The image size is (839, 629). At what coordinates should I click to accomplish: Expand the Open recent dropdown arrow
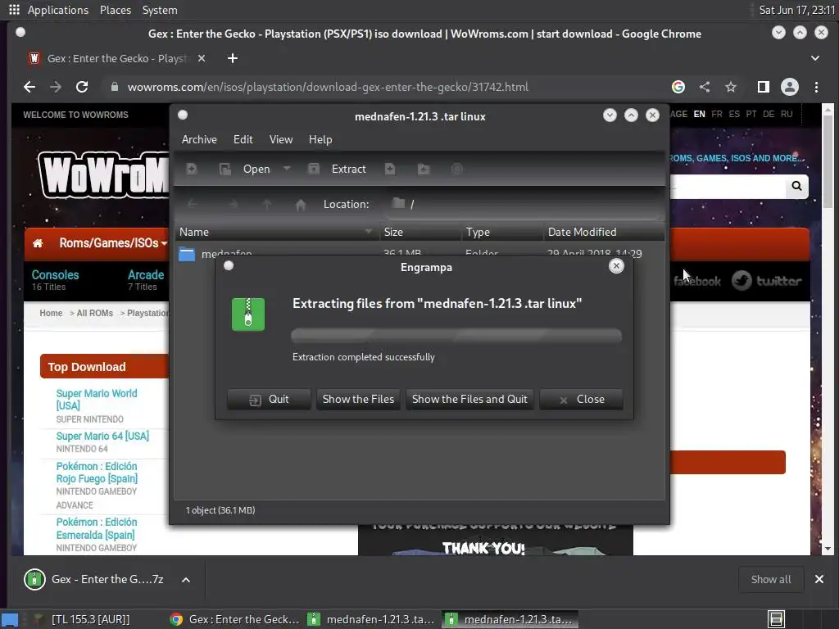(x=287, y=169)
